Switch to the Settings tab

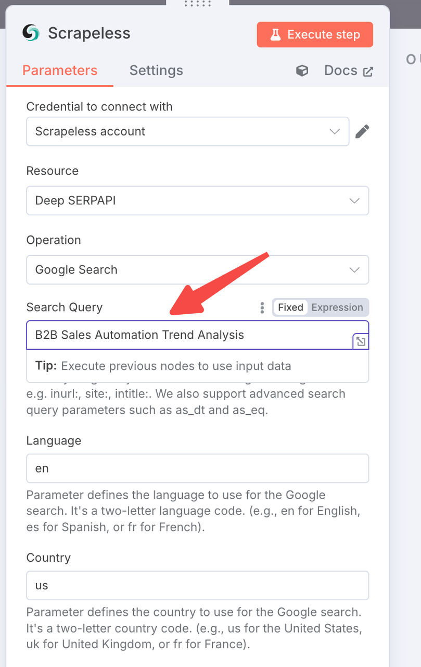point(156,71)
